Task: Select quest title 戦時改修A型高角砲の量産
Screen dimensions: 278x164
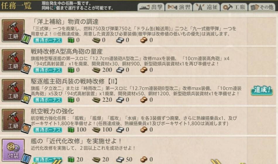Action: coord(67,51)
